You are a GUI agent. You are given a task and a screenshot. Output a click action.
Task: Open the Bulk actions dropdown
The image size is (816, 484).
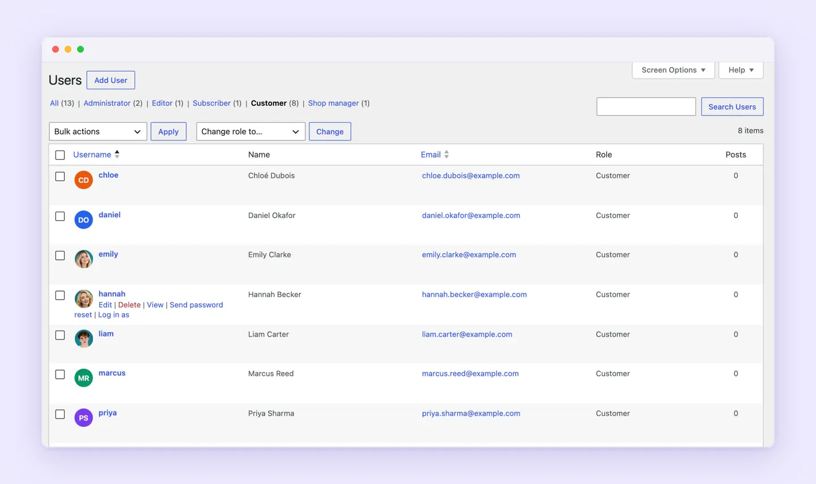click(98, 131)
